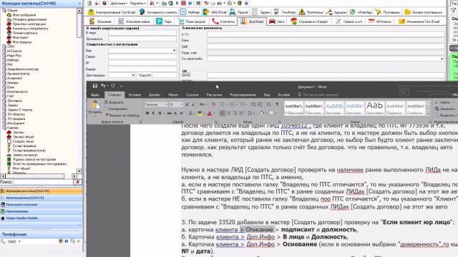Clear search with the red X button

(77, 182)
